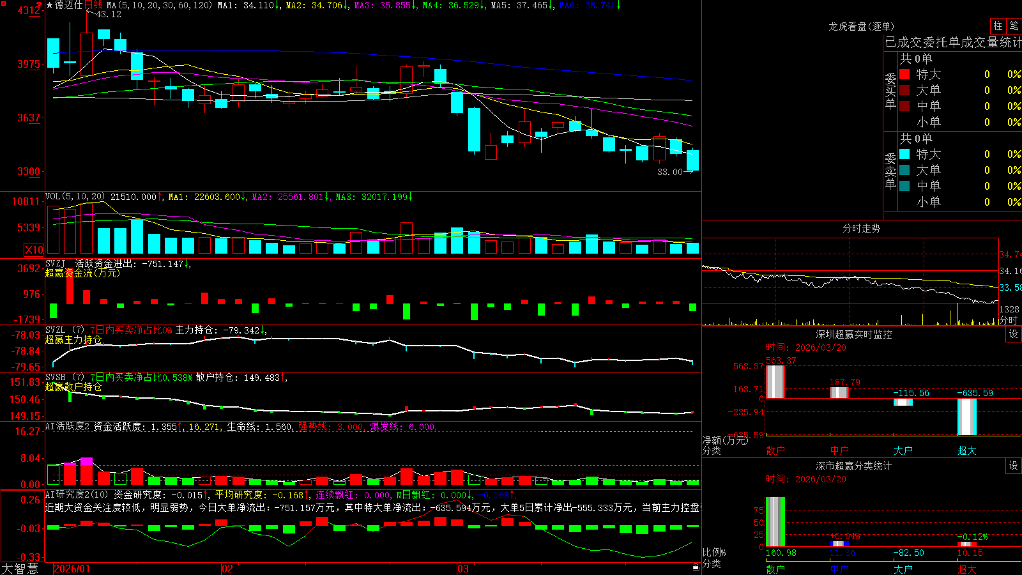
Task: Switch the 日线 period label
Action: coord(93,5)
